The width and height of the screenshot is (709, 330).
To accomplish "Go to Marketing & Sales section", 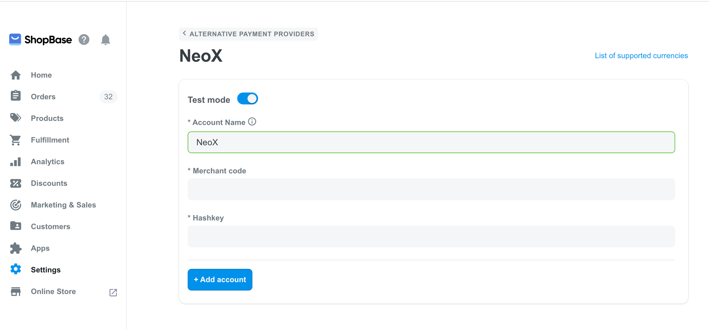I will point(63,205).
